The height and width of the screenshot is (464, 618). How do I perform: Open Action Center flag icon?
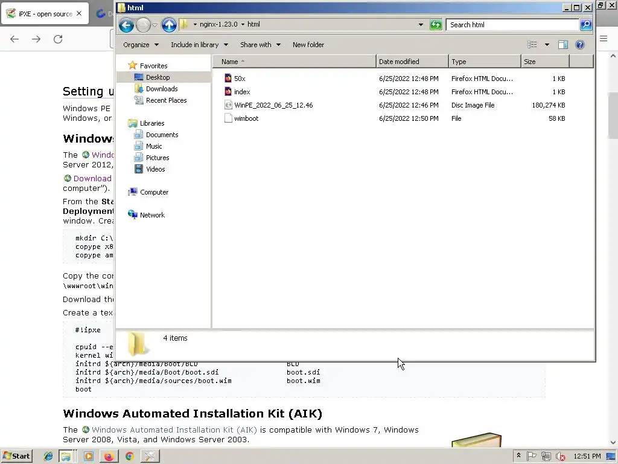point(531,456)
